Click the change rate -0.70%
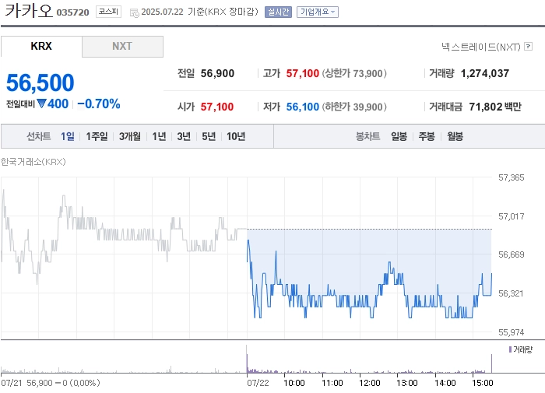 point(99,104)
